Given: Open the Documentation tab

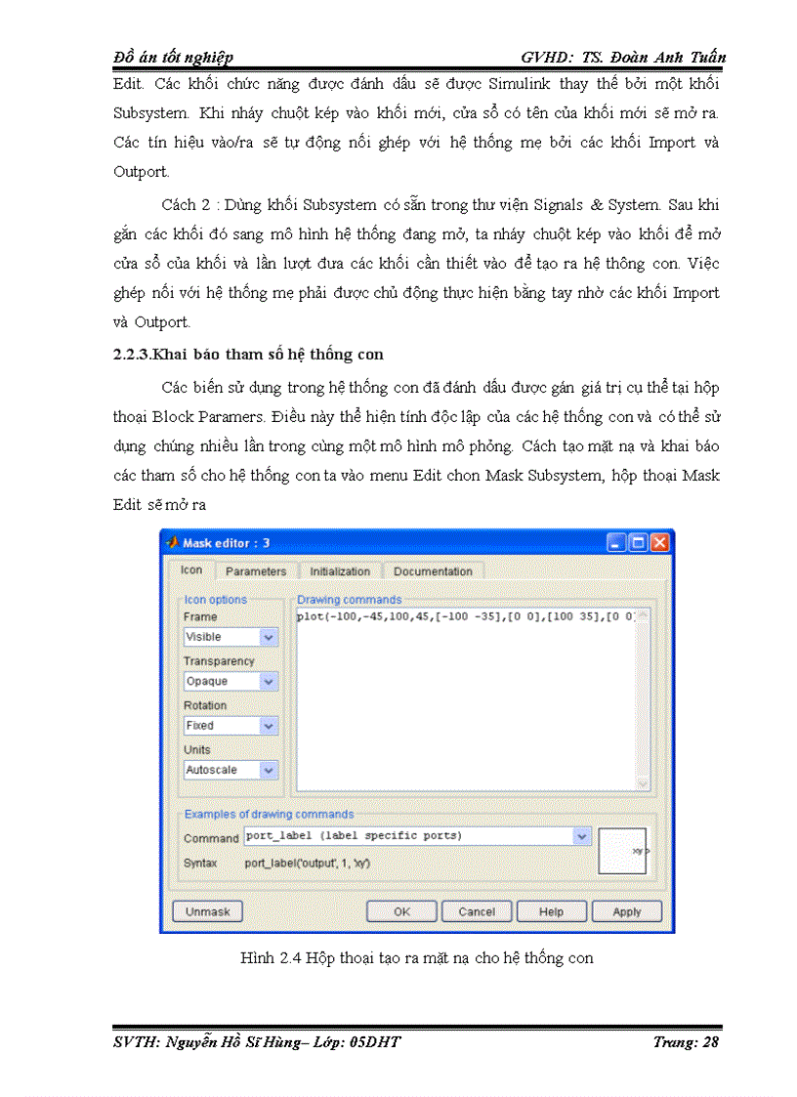Looking at the screenshot, I should pos(433,570).
